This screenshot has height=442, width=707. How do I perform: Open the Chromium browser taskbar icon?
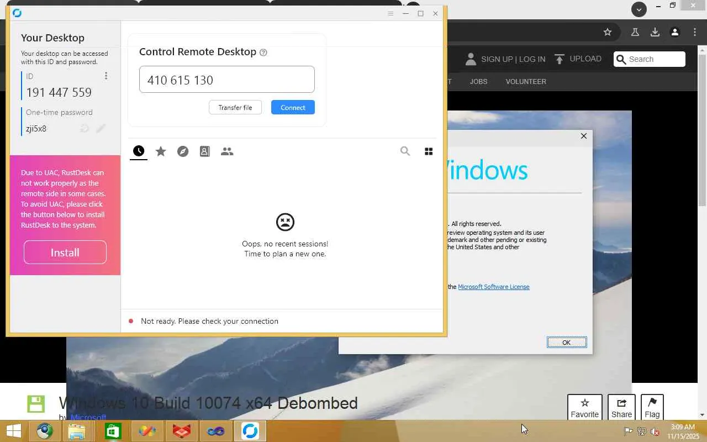pyautogui.click(x=45, y=431)
